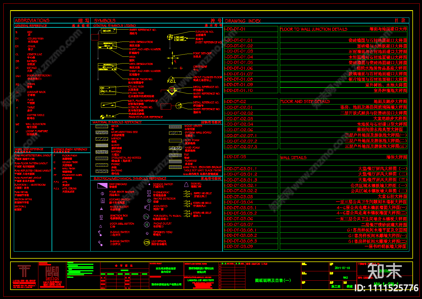
Task: Click the Supply Air Grille arrows symbol
Action: (187, 193)
